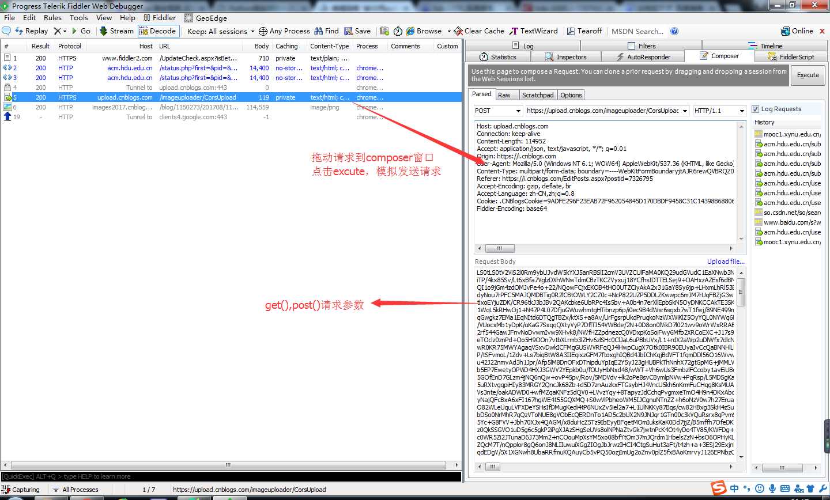830x500 pixels.
Task: Select www.baidu.com history entry
Action: tap(788, 222)
